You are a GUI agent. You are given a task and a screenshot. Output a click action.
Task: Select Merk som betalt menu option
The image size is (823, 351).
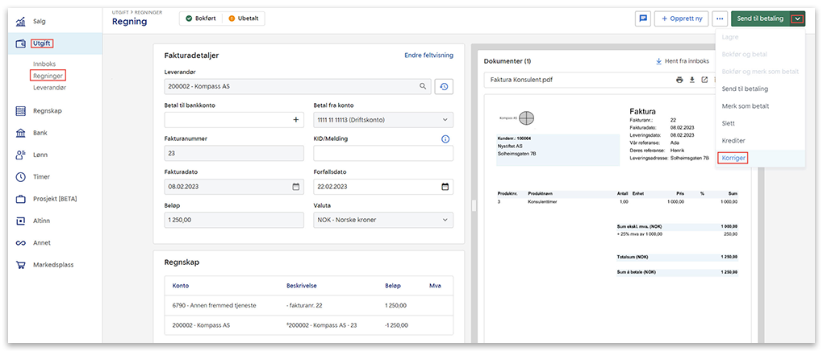pyautogui.click(x=744, y=106)
